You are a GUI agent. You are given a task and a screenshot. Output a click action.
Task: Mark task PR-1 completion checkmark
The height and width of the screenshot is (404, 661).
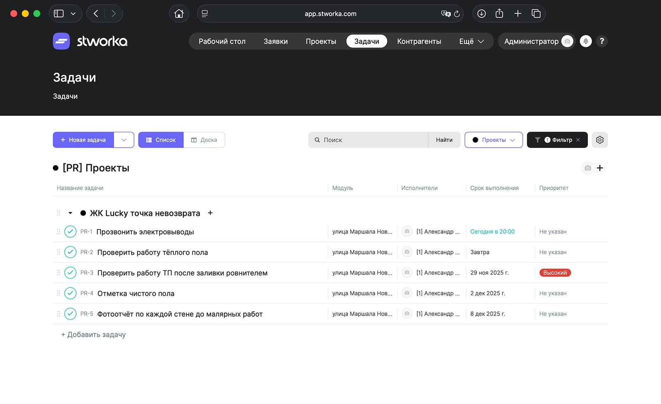(70, 232)
